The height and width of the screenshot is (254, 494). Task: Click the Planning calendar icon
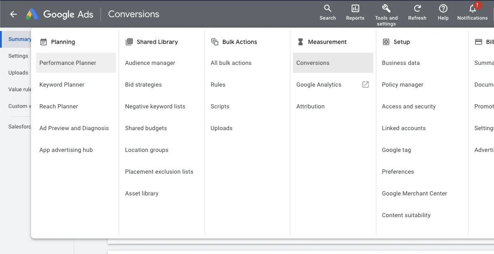click(43, 41)
